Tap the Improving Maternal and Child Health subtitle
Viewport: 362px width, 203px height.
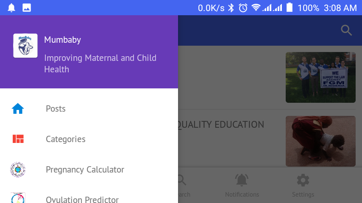coord(100,63)
